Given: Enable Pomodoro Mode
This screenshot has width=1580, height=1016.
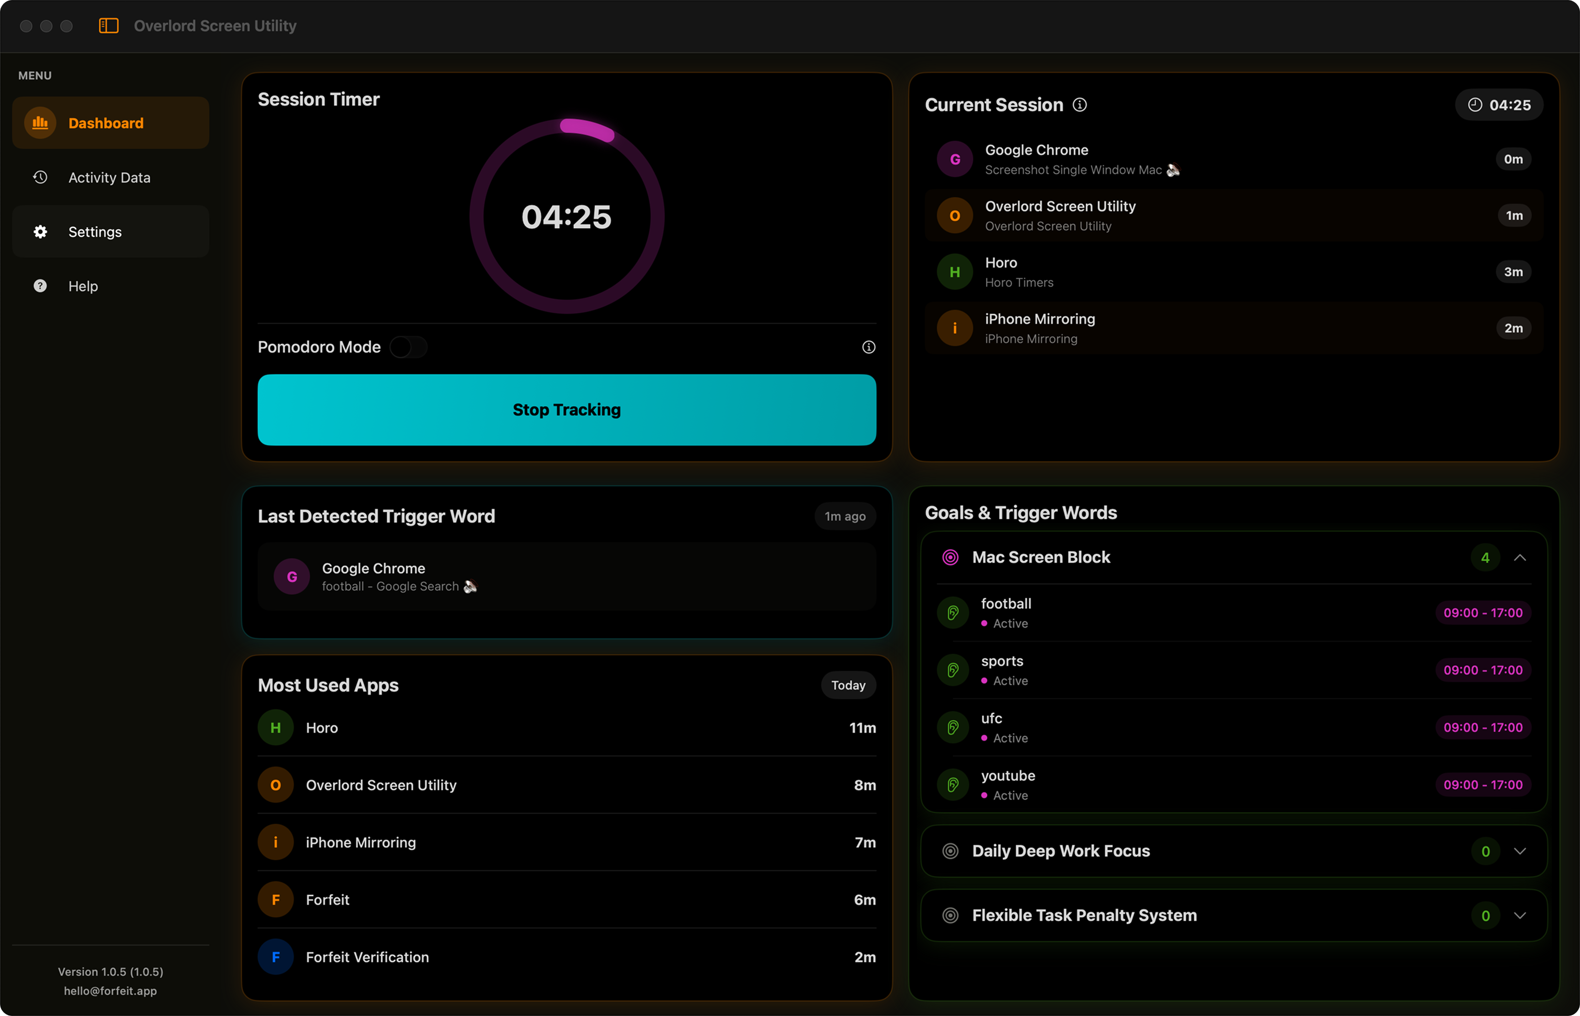Looking at the screenshot, I should click(409, 347).
